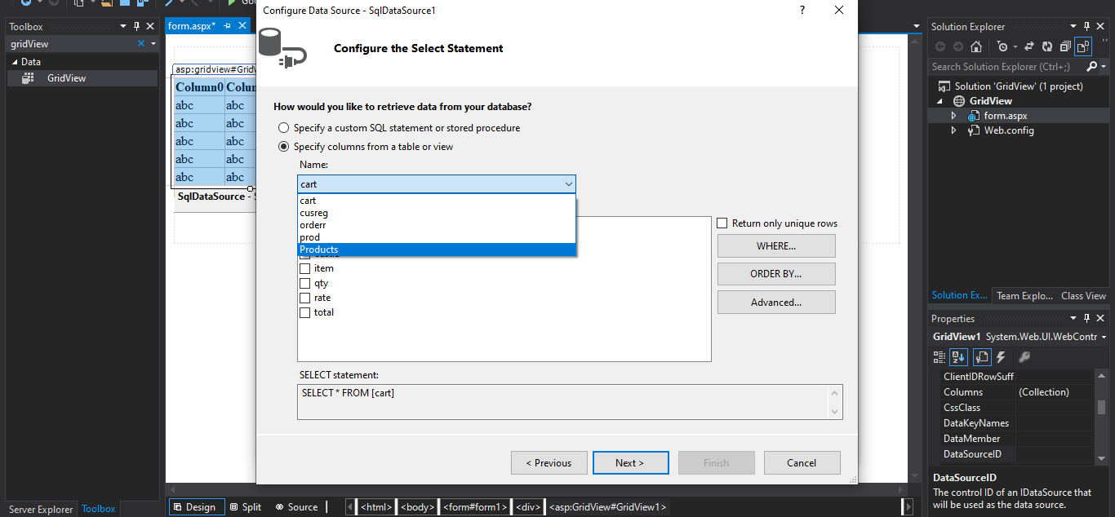The width and height of the screenshot is (1115, 517).
Task: Click the green Start debugging arrow
Action: [232, 2]
